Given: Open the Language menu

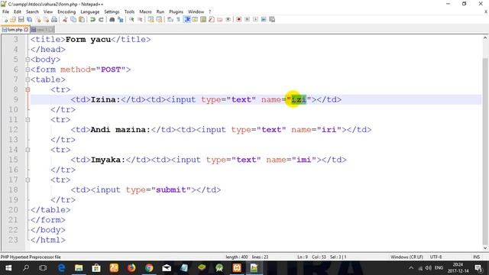Looking at the screenshot, I should click(x=90, y=11).
